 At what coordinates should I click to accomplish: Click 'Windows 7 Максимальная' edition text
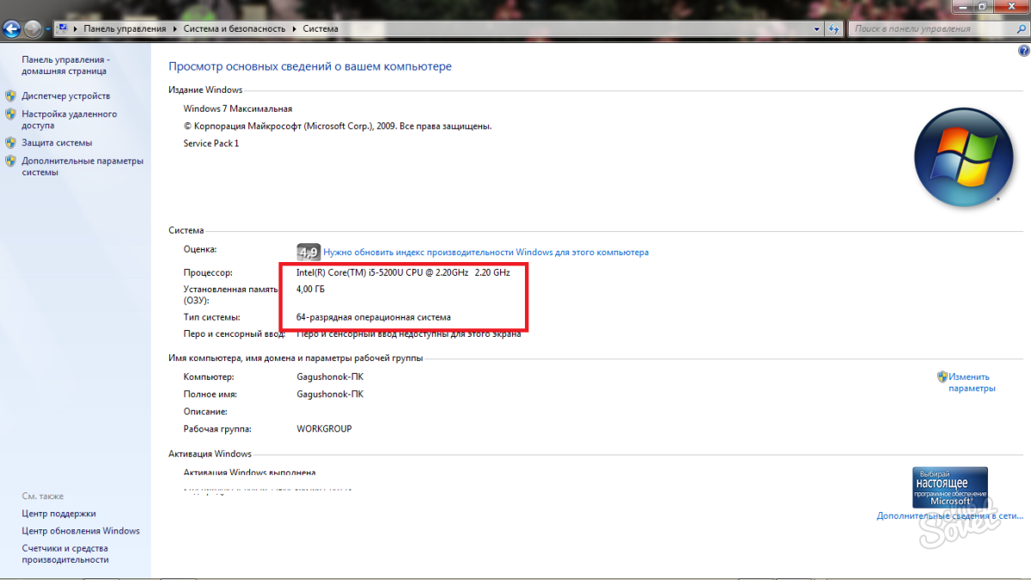pos(238,109)
